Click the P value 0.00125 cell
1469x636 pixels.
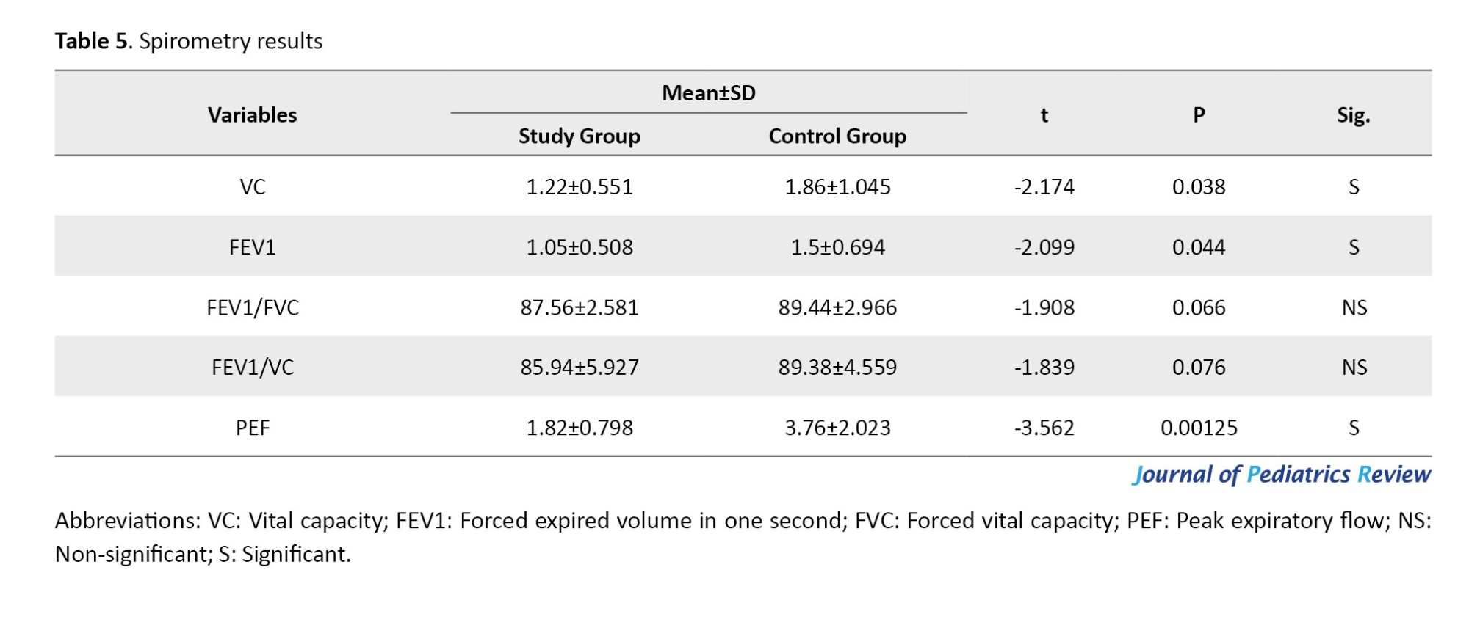tap(1199, 428)
